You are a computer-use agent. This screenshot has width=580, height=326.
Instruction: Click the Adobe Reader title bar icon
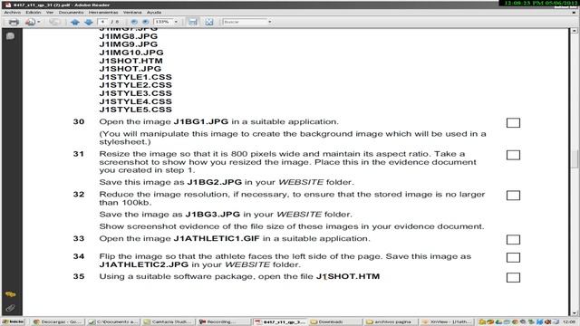click(8, 5)
